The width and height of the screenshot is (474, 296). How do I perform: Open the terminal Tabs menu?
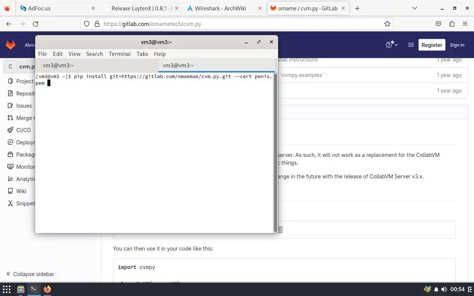pyautogui.click(x=142, y=54)
